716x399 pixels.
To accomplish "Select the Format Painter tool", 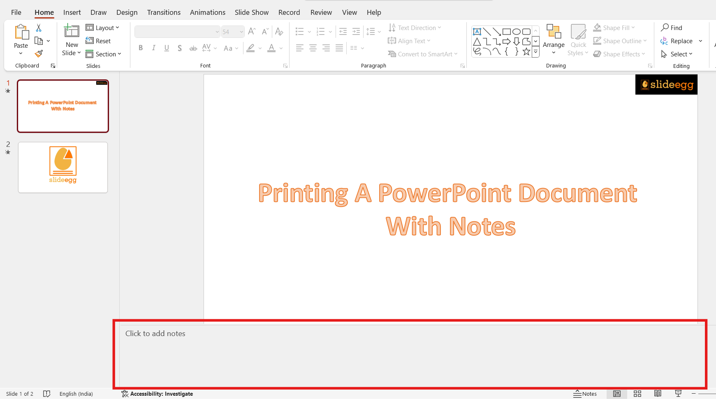I will 39,53.
